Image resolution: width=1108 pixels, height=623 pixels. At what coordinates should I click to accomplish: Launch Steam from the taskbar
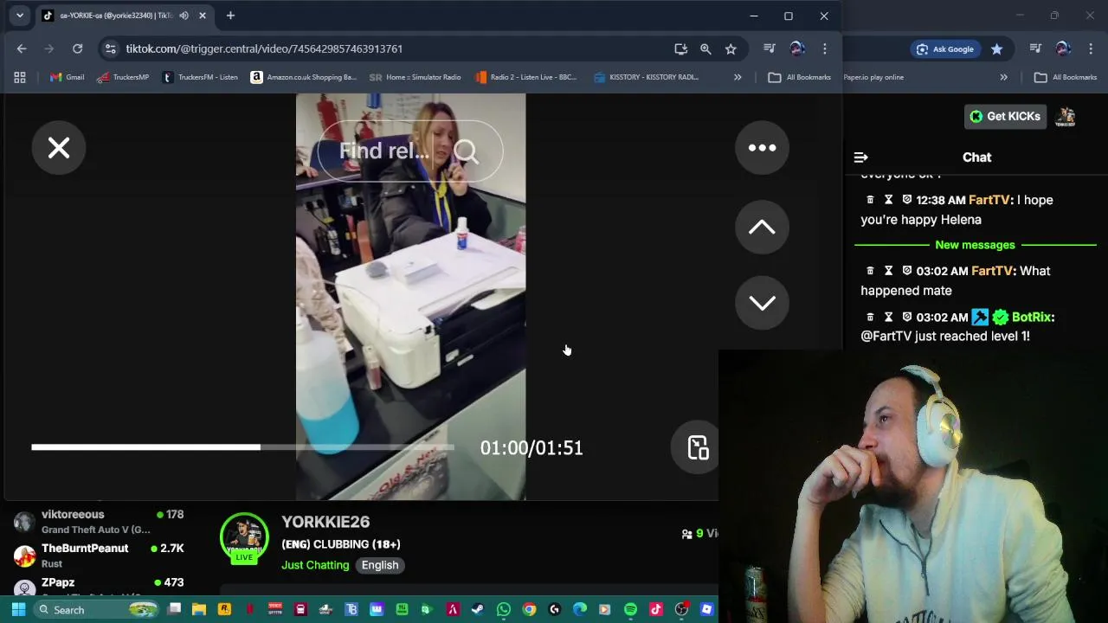[x=478, y=610]
